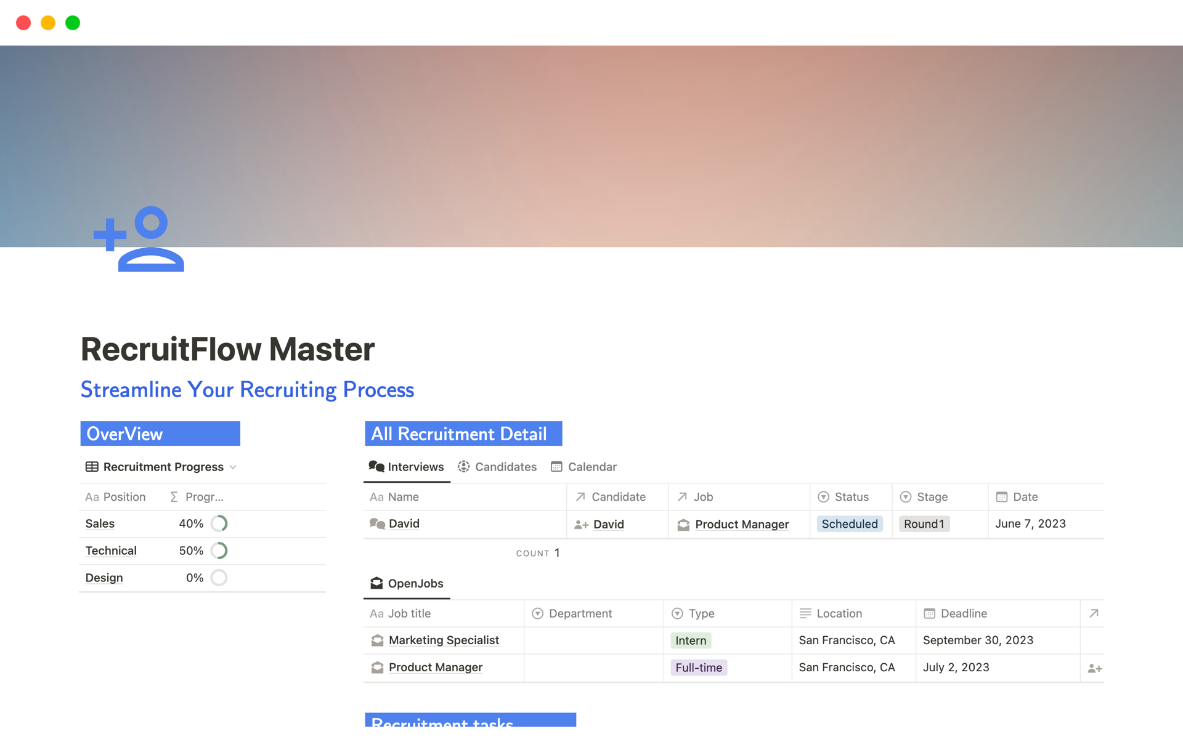1183x739 pixels.
Task: Click the person-plus icon in Candidate cell
Action: (581, 525)
